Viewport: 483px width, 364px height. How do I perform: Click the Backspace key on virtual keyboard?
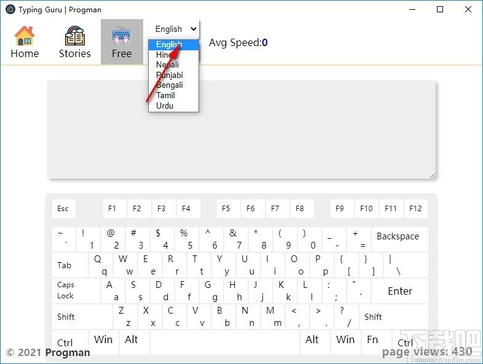(x=399, y=239)
